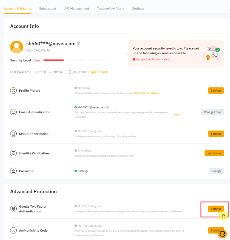The image size is (230, 240).
Task: Click Bybit's NFT Marketplace link
Action: click(146, 93)
